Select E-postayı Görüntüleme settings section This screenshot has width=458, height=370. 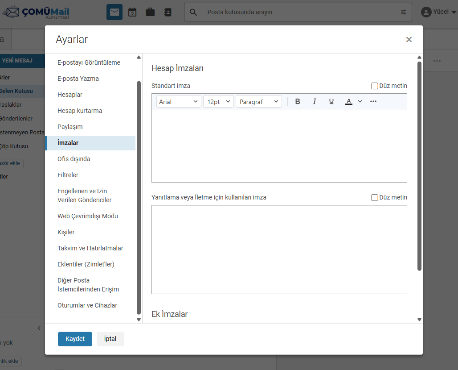coord(89,62)
